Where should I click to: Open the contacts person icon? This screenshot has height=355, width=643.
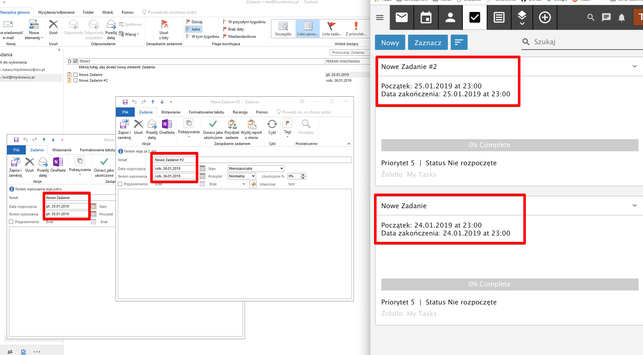pos(450,17)
